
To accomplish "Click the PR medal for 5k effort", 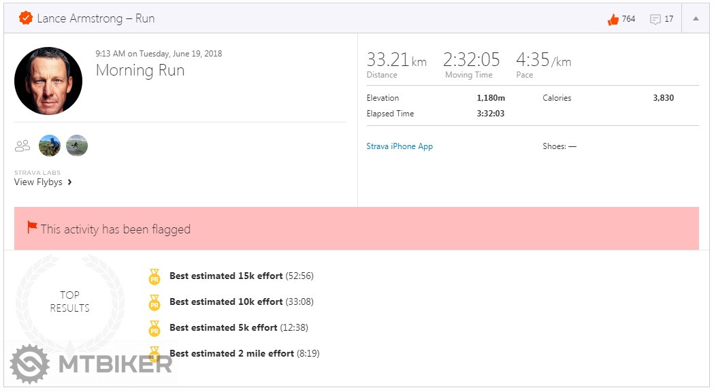I will tap(155, 328).
